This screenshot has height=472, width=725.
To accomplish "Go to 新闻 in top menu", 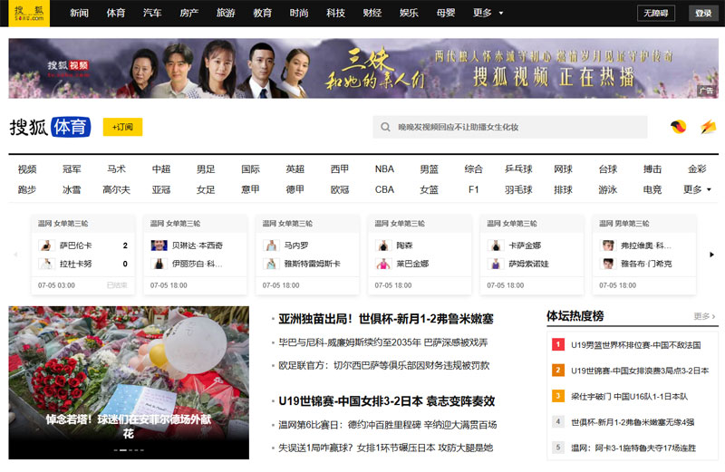I will pos(79,13).
